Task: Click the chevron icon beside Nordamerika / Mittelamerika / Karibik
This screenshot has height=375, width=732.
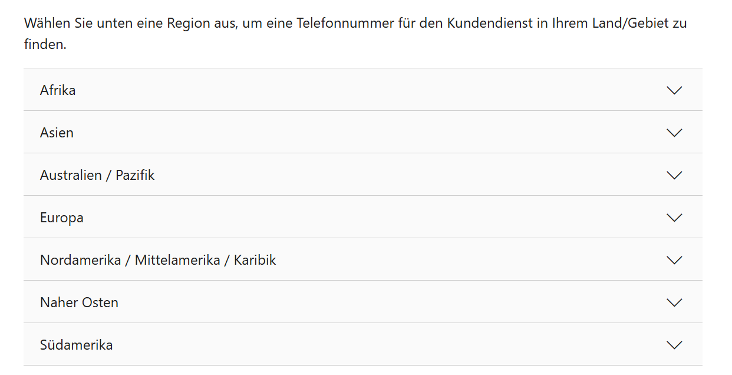Action: coord(674,259)
